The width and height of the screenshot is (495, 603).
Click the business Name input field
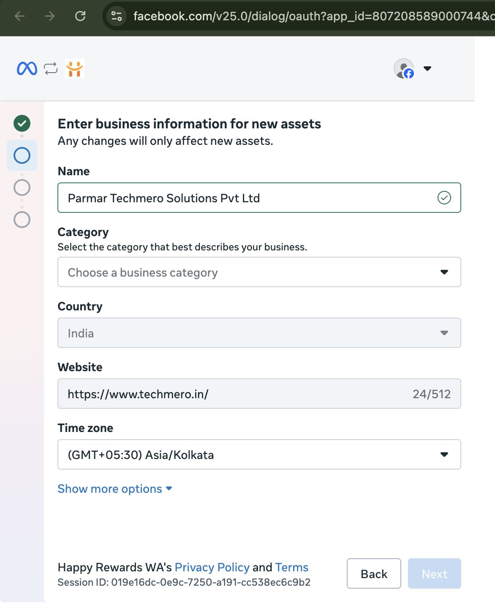[x=259, y=198]
